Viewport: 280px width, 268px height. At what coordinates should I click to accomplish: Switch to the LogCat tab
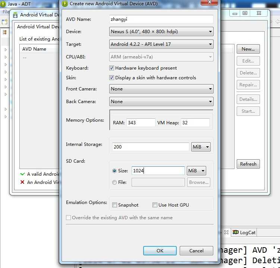244,233
